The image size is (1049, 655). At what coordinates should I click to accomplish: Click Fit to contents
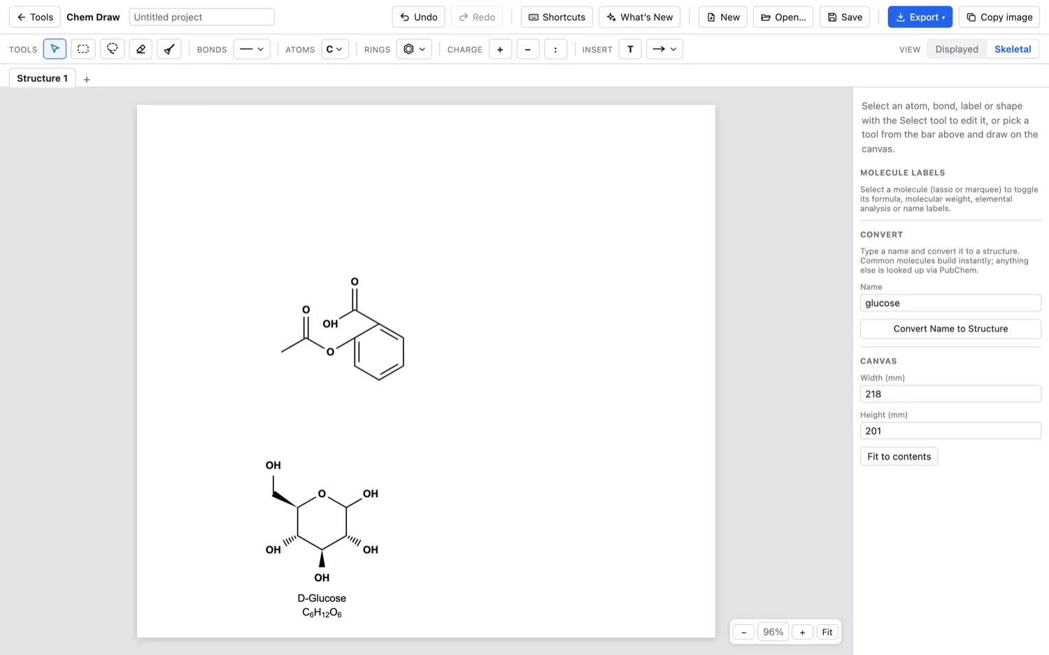pos(899,456)
